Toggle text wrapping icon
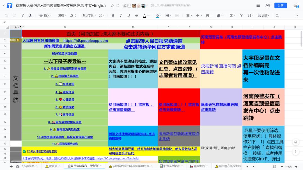This screenshot has height=170, width=303. (208, 16)
